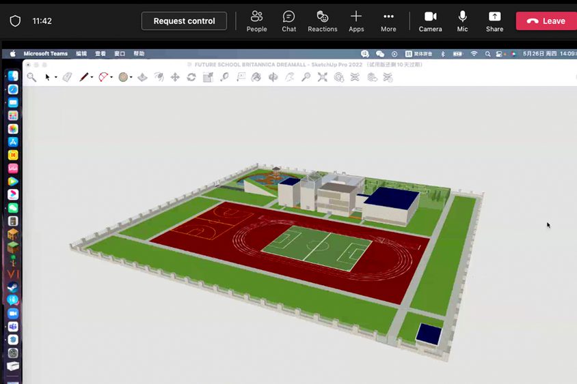Open the 窗口 menu in menu bar
Viewport: 577px width, 384px height.
[x=120, y=53]
